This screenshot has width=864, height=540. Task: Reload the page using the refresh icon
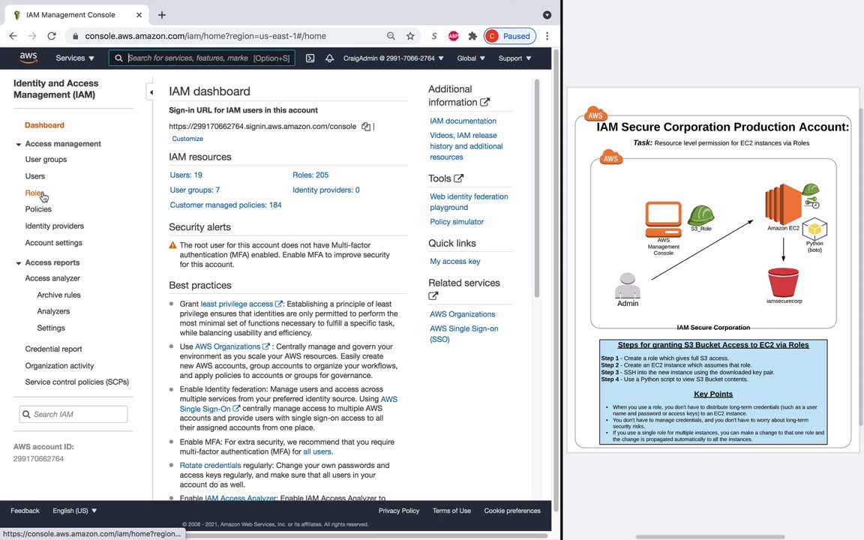coord(52,36)
